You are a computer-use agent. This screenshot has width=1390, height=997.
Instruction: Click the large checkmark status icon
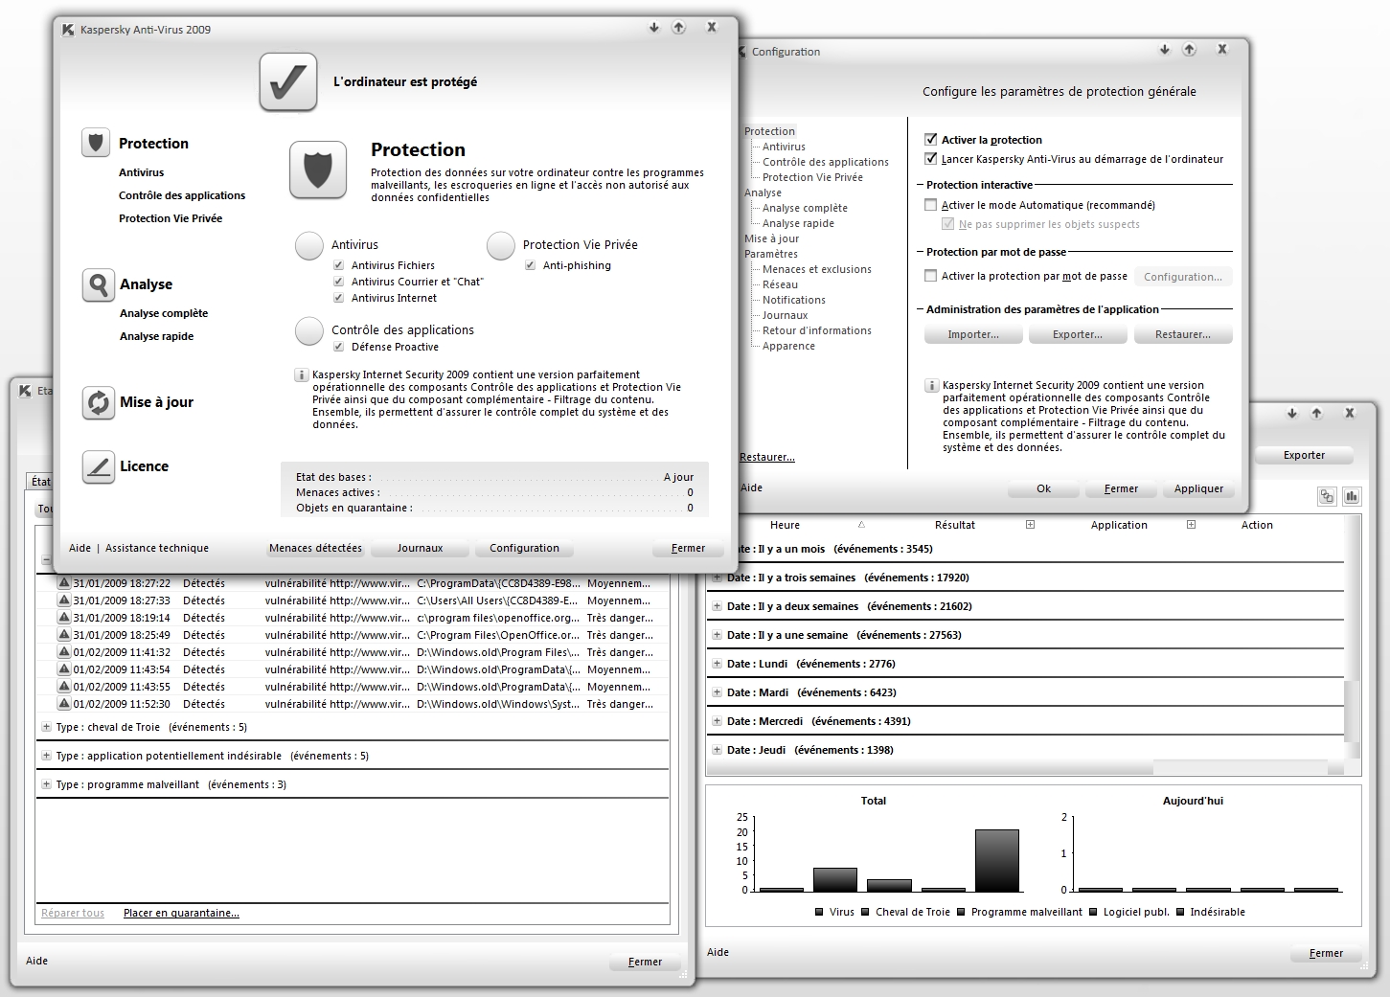[287, 82]
